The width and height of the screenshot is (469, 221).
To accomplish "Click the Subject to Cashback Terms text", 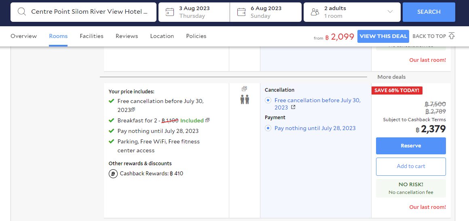I will pos(414,120).
